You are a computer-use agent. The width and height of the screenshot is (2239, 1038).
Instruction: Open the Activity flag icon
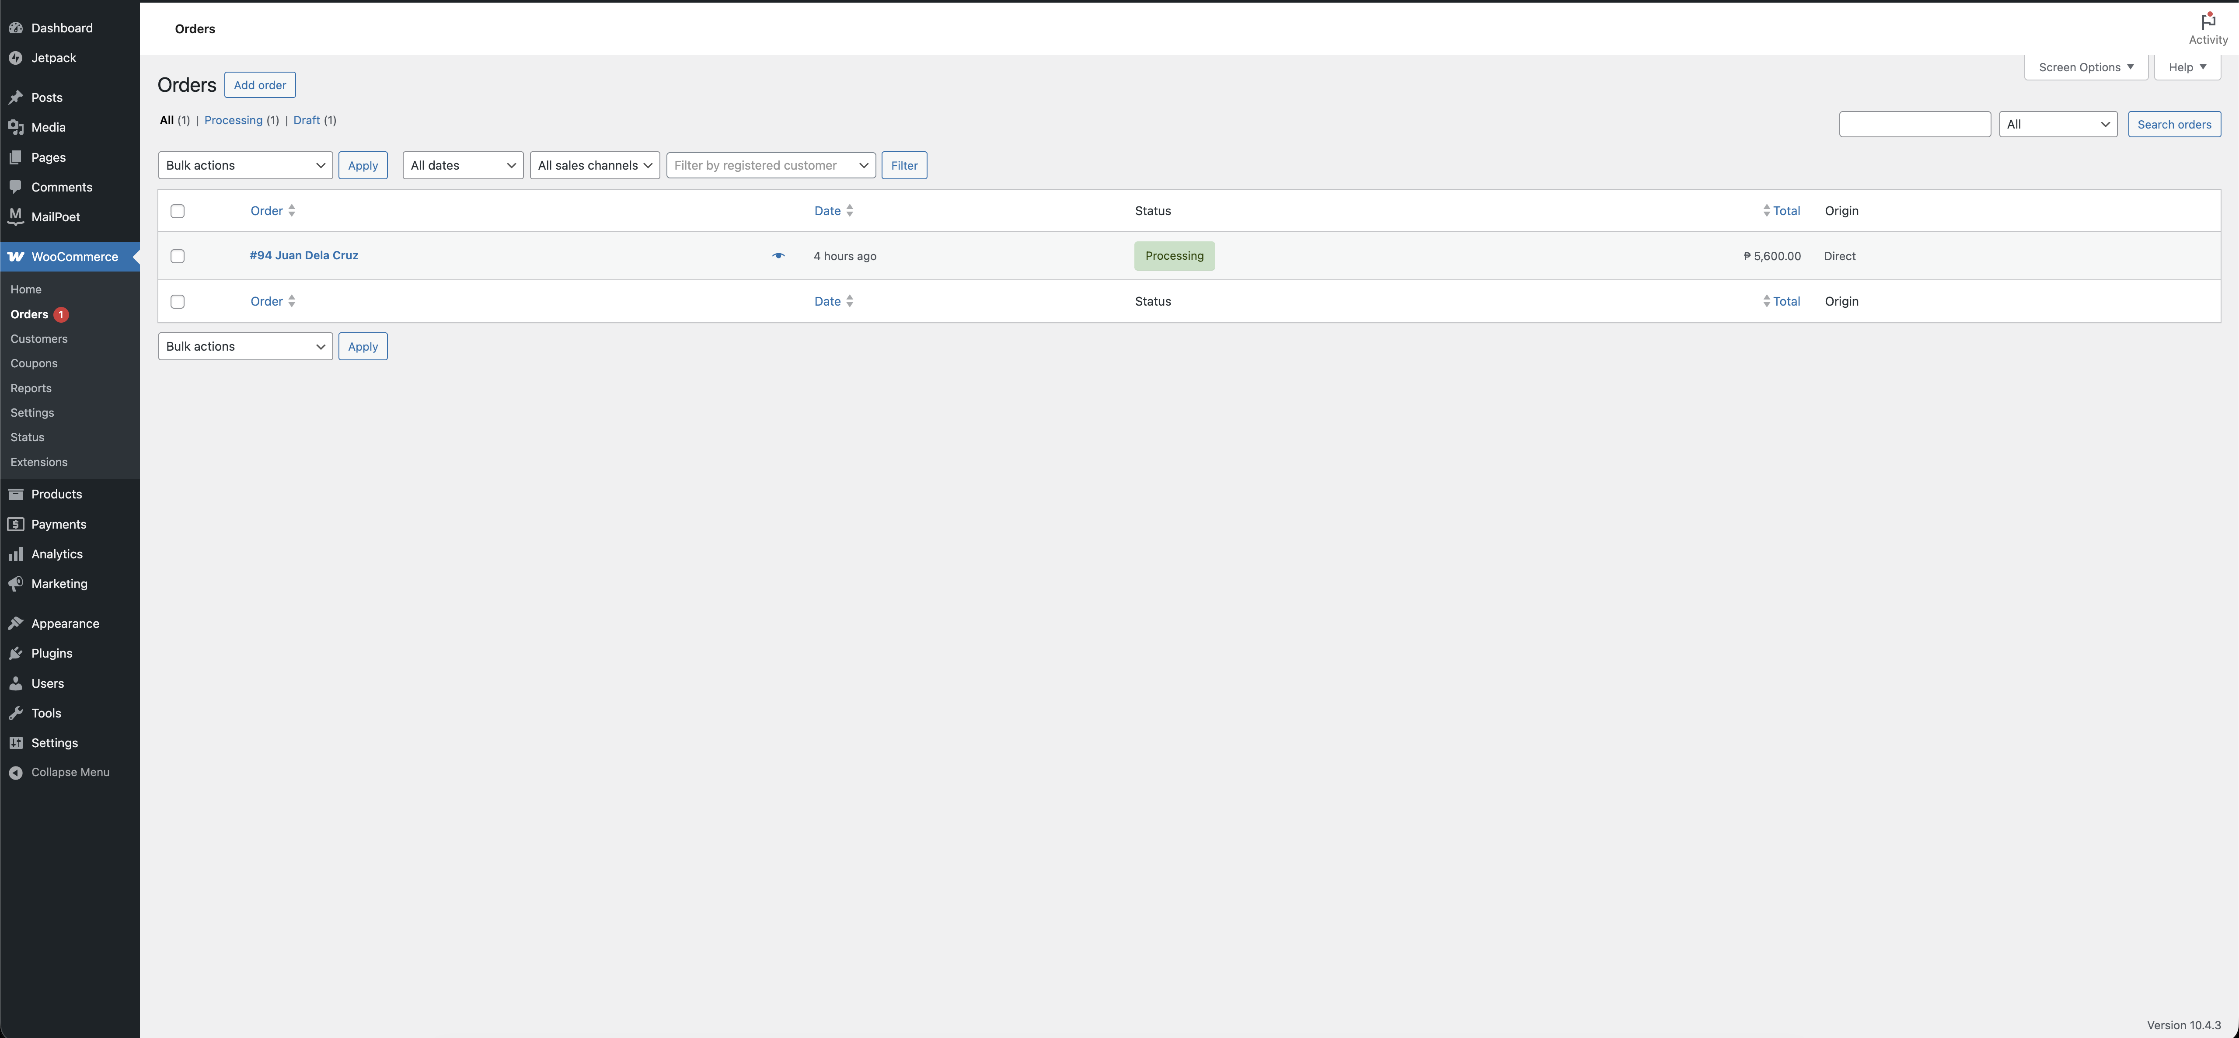[2208, 22]
